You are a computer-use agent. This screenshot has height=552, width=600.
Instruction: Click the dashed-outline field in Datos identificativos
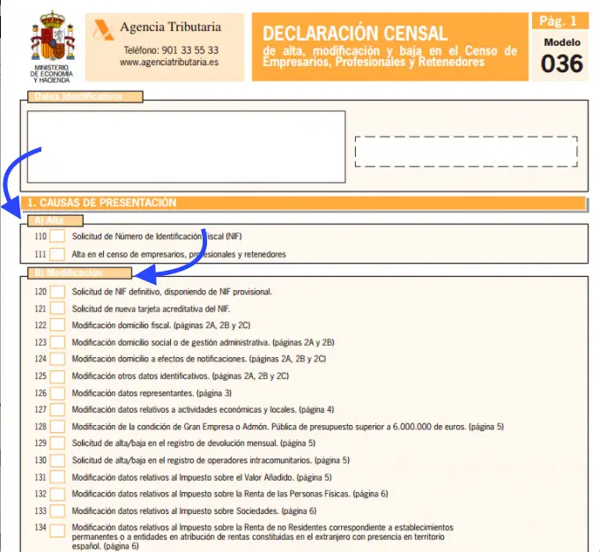coord(466,152)
